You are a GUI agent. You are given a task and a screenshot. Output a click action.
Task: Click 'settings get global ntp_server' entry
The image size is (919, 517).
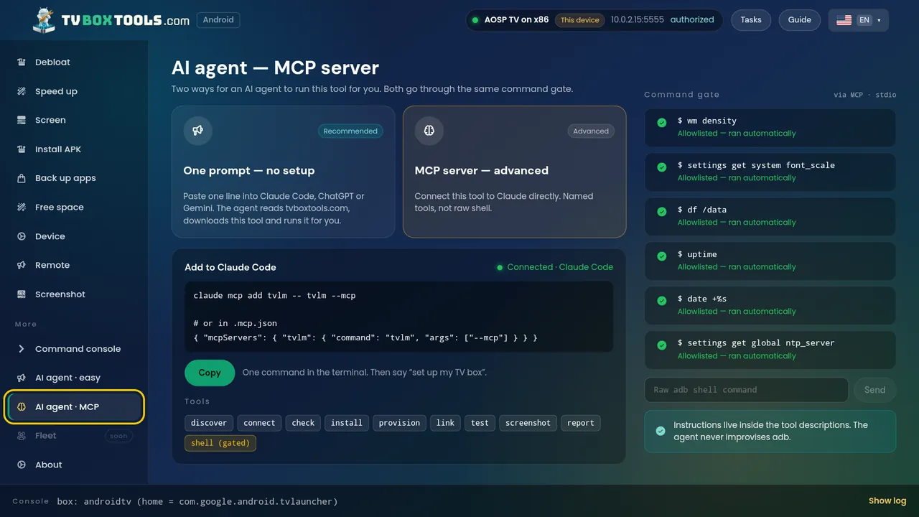tap(770, 350)
